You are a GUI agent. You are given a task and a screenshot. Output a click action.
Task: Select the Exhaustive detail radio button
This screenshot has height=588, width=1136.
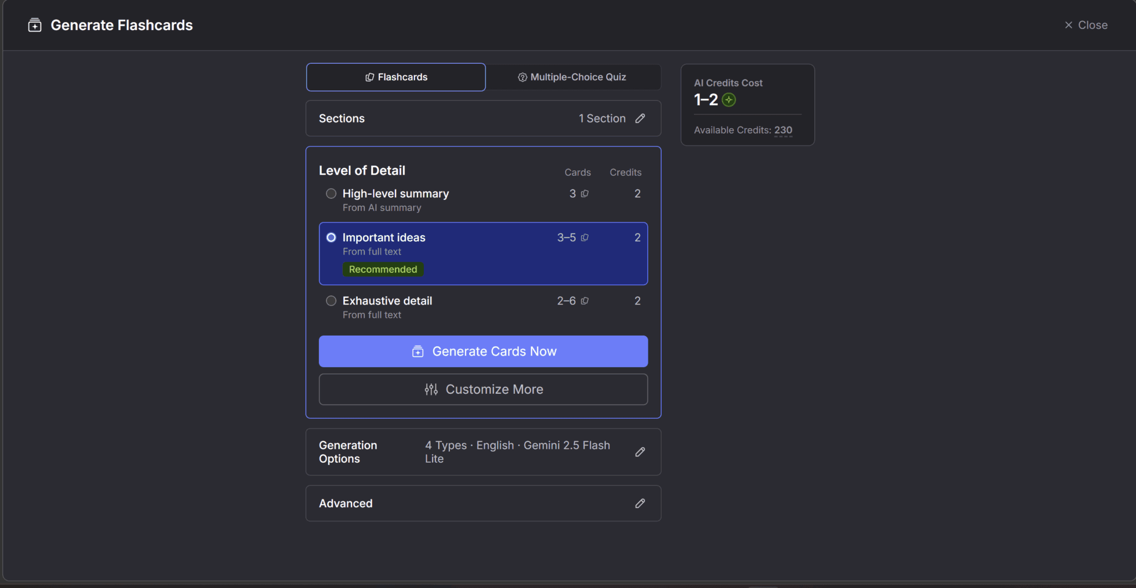(331, 301)
